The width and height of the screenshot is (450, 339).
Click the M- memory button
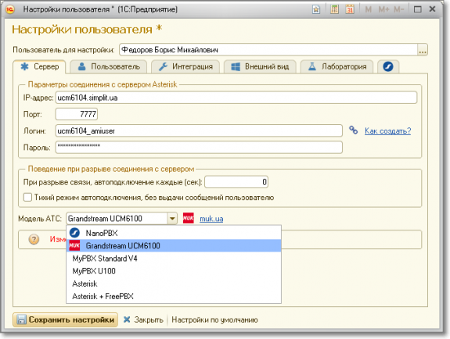tap(399, 9)
